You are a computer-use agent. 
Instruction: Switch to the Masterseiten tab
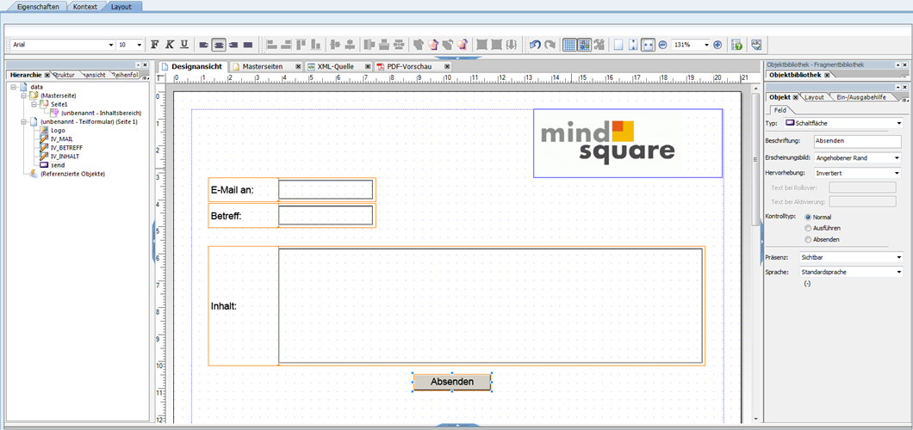tap(263, 67)
